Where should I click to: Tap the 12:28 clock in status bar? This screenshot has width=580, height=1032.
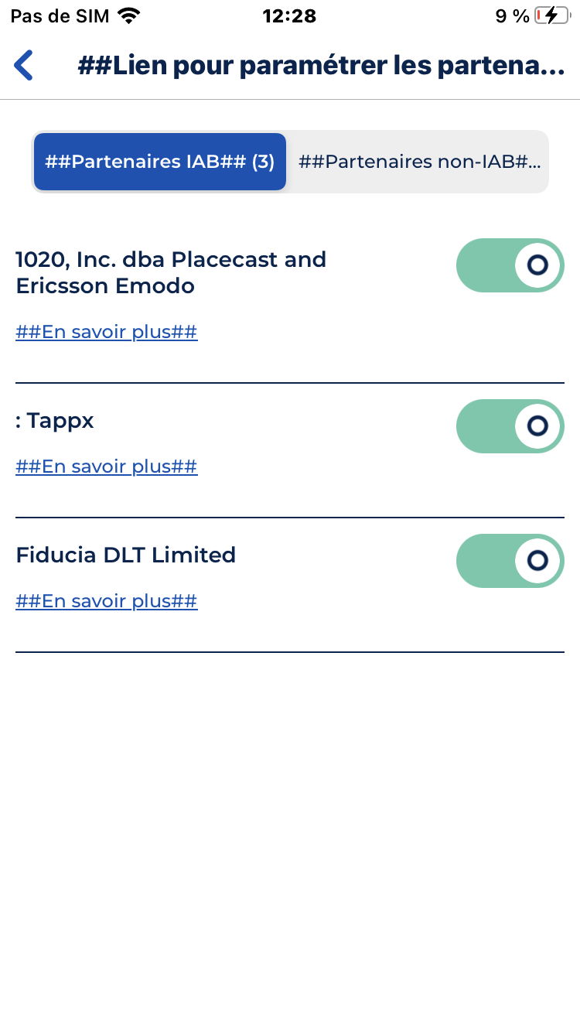point(289,15)
